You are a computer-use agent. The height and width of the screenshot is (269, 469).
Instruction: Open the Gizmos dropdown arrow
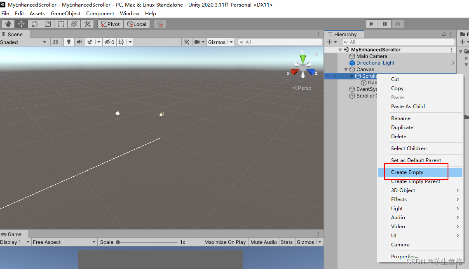tap(231, 42)
